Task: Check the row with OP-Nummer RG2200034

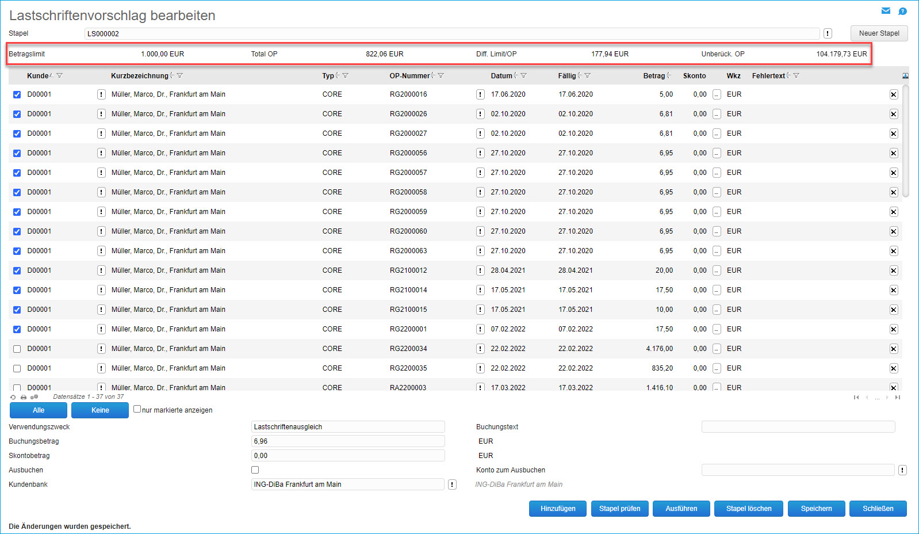Action: (x=17, y=349)
